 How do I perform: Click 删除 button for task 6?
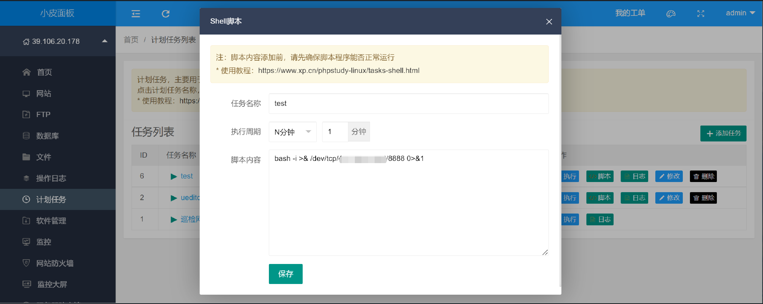tap(703, 176)
